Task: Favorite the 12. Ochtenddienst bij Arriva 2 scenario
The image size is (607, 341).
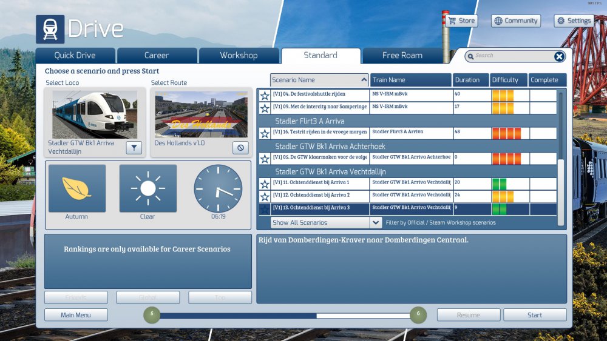Action: click(x=265, y=197)
